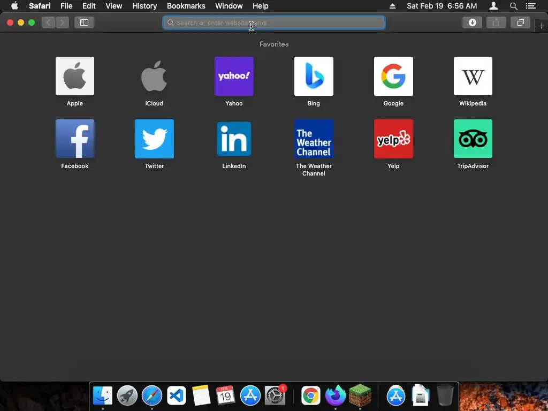
Task: Minimize Safari with the yellow button
Action: 21,22
